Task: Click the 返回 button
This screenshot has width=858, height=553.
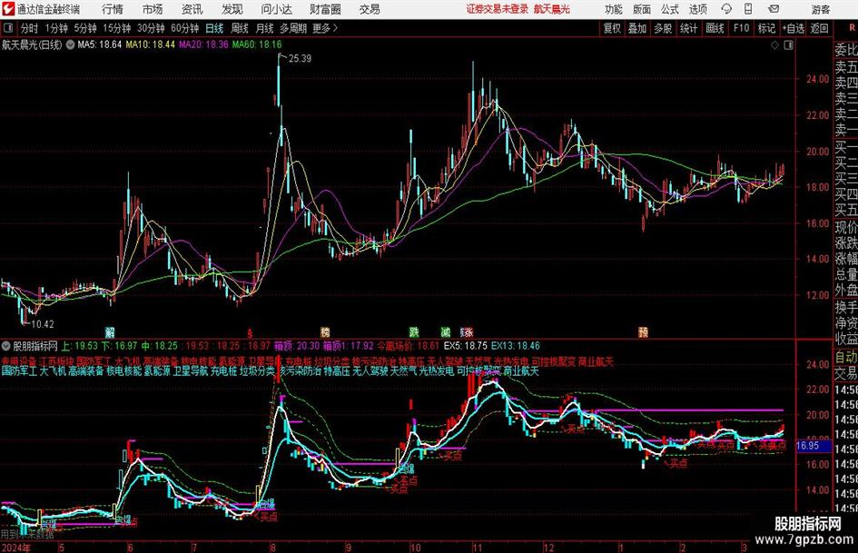Action: 819,28
